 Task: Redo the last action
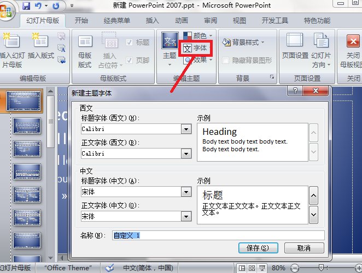click(56, 5)
